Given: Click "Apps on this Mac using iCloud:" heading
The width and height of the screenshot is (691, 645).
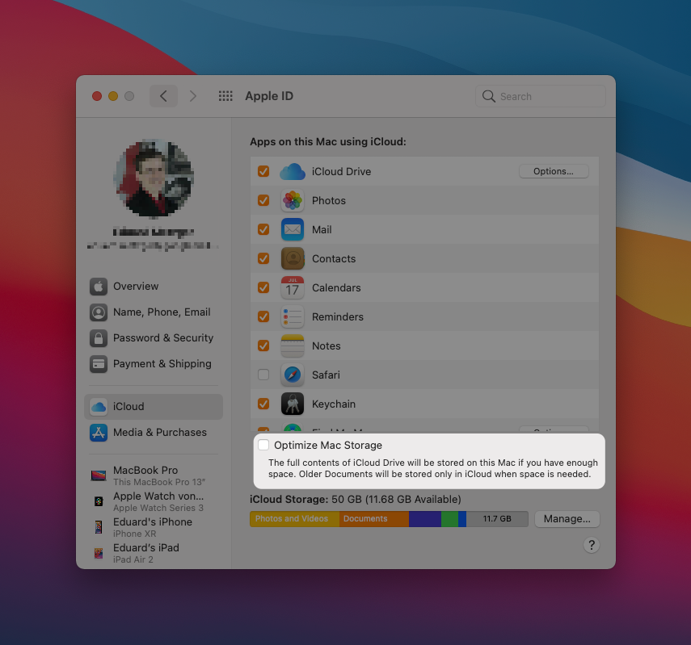Looking at the screenshot, I should (x=328, y=142).
